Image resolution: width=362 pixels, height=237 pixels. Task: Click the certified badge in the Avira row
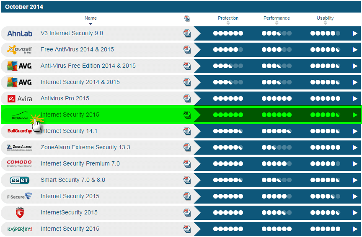click(x=187, y=98)
